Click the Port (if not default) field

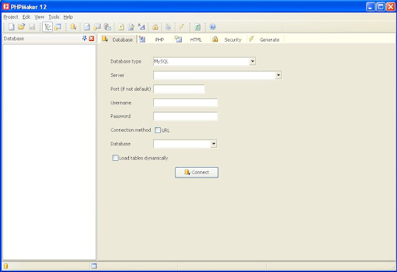click(179, 89)
